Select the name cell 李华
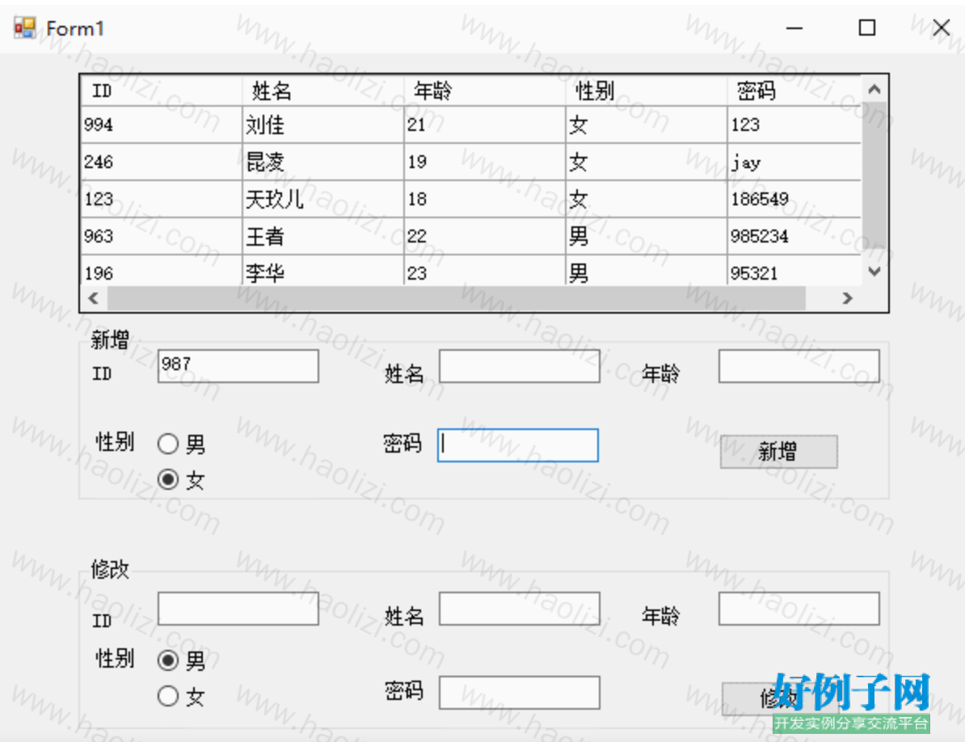 [323, 271]
